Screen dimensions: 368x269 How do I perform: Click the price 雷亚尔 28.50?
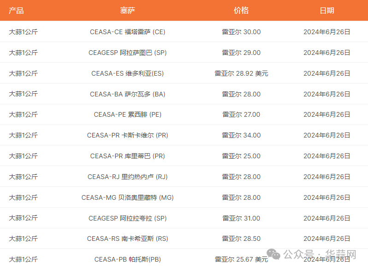(241, 239)
